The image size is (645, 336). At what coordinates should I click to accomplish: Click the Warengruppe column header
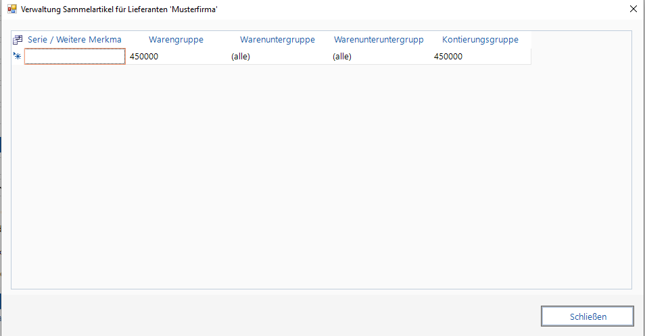click(176, 40)
